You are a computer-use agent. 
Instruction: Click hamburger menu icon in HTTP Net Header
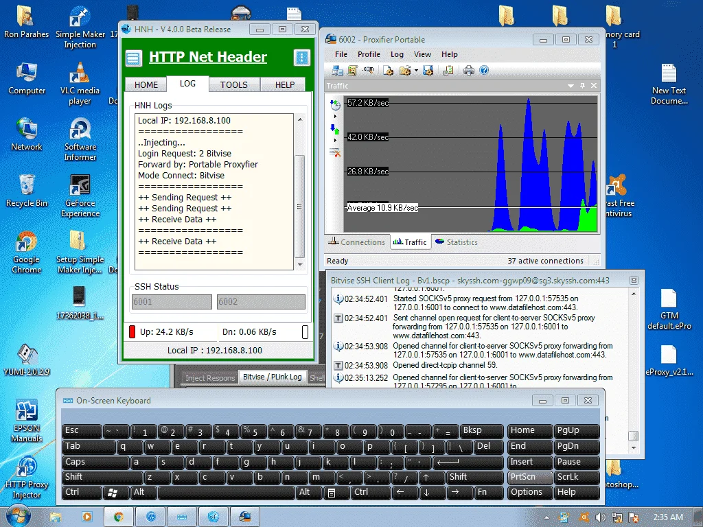pos(134,58)
